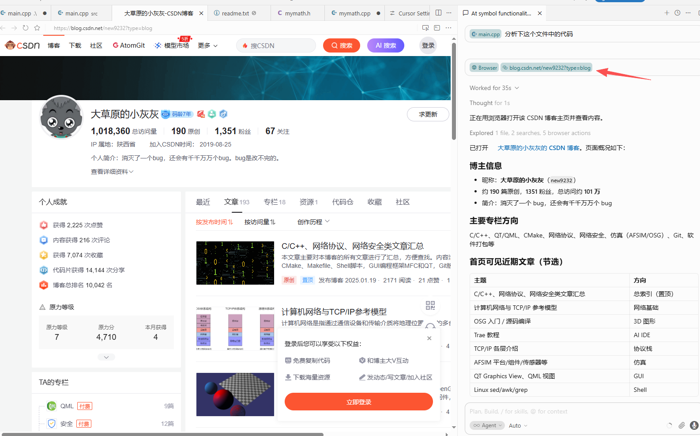Viewport: 700px width, 436px height.
Task: Open the 创作历程 dropdown
Action: click(313, 222)
